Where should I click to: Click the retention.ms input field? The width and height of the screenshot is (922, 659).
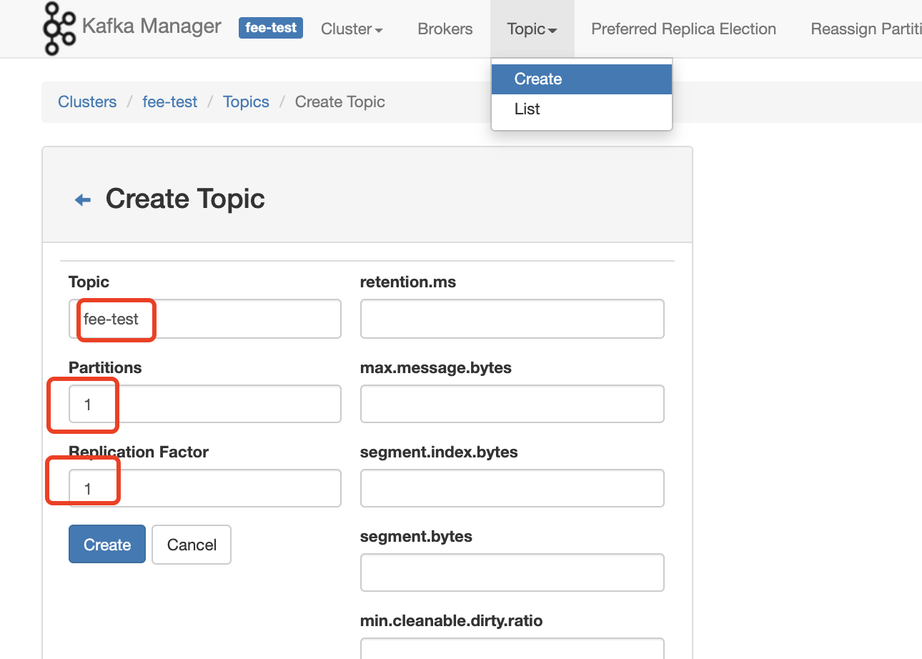click(x=512, y=319)
